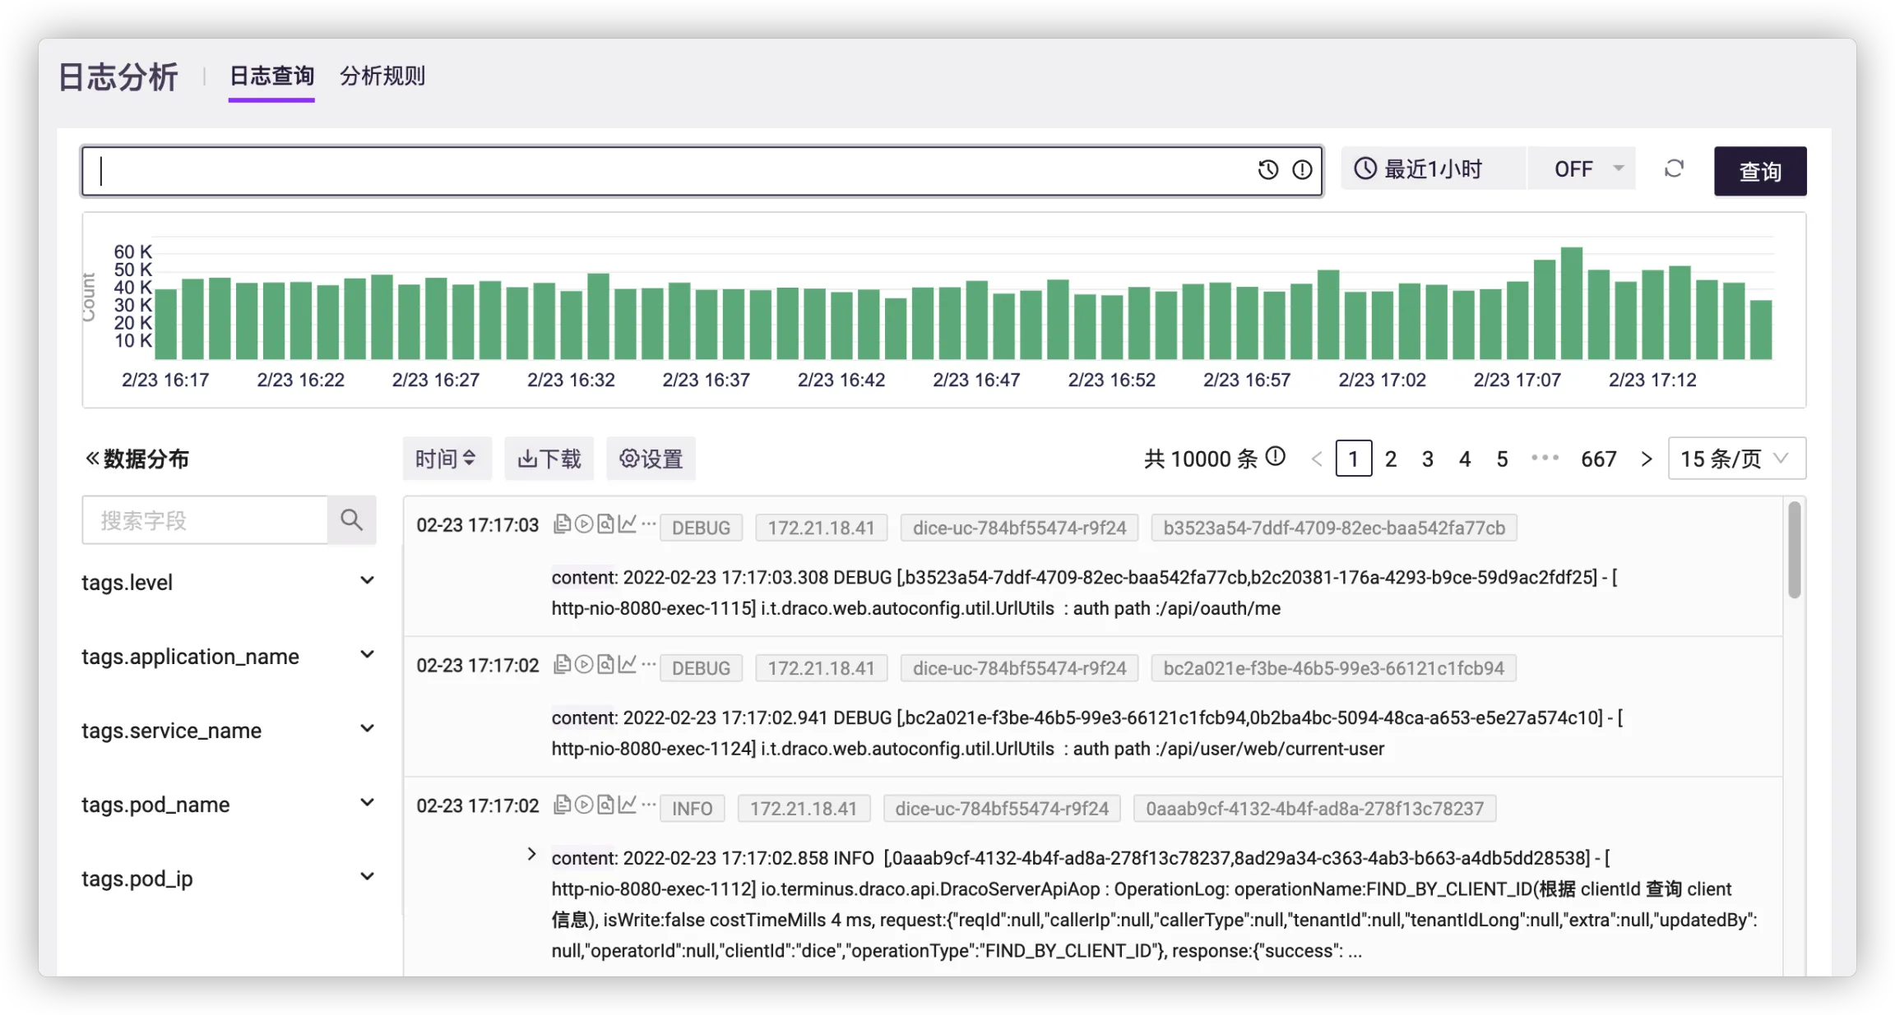Collapse the 数据分布 panel
Viewport: 1895px width, 1015px height.
click(x=92, y=459)
